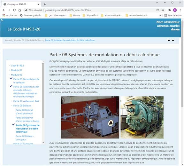Open Partie 08 Brûleurs principaux link
This screenshot has height=166, width=184.
[x=25, y=138]
